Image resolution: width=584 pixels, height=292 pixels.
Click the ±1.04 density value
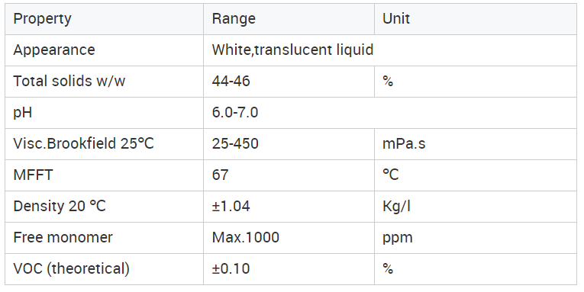(231, 206)
